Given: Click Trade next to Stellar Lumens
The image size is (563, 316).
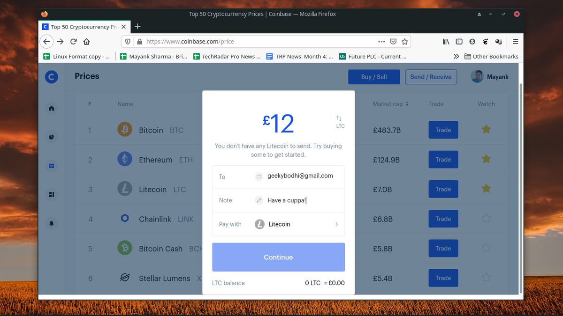Looking at the screenshot, I should click(x=443, y=278).
